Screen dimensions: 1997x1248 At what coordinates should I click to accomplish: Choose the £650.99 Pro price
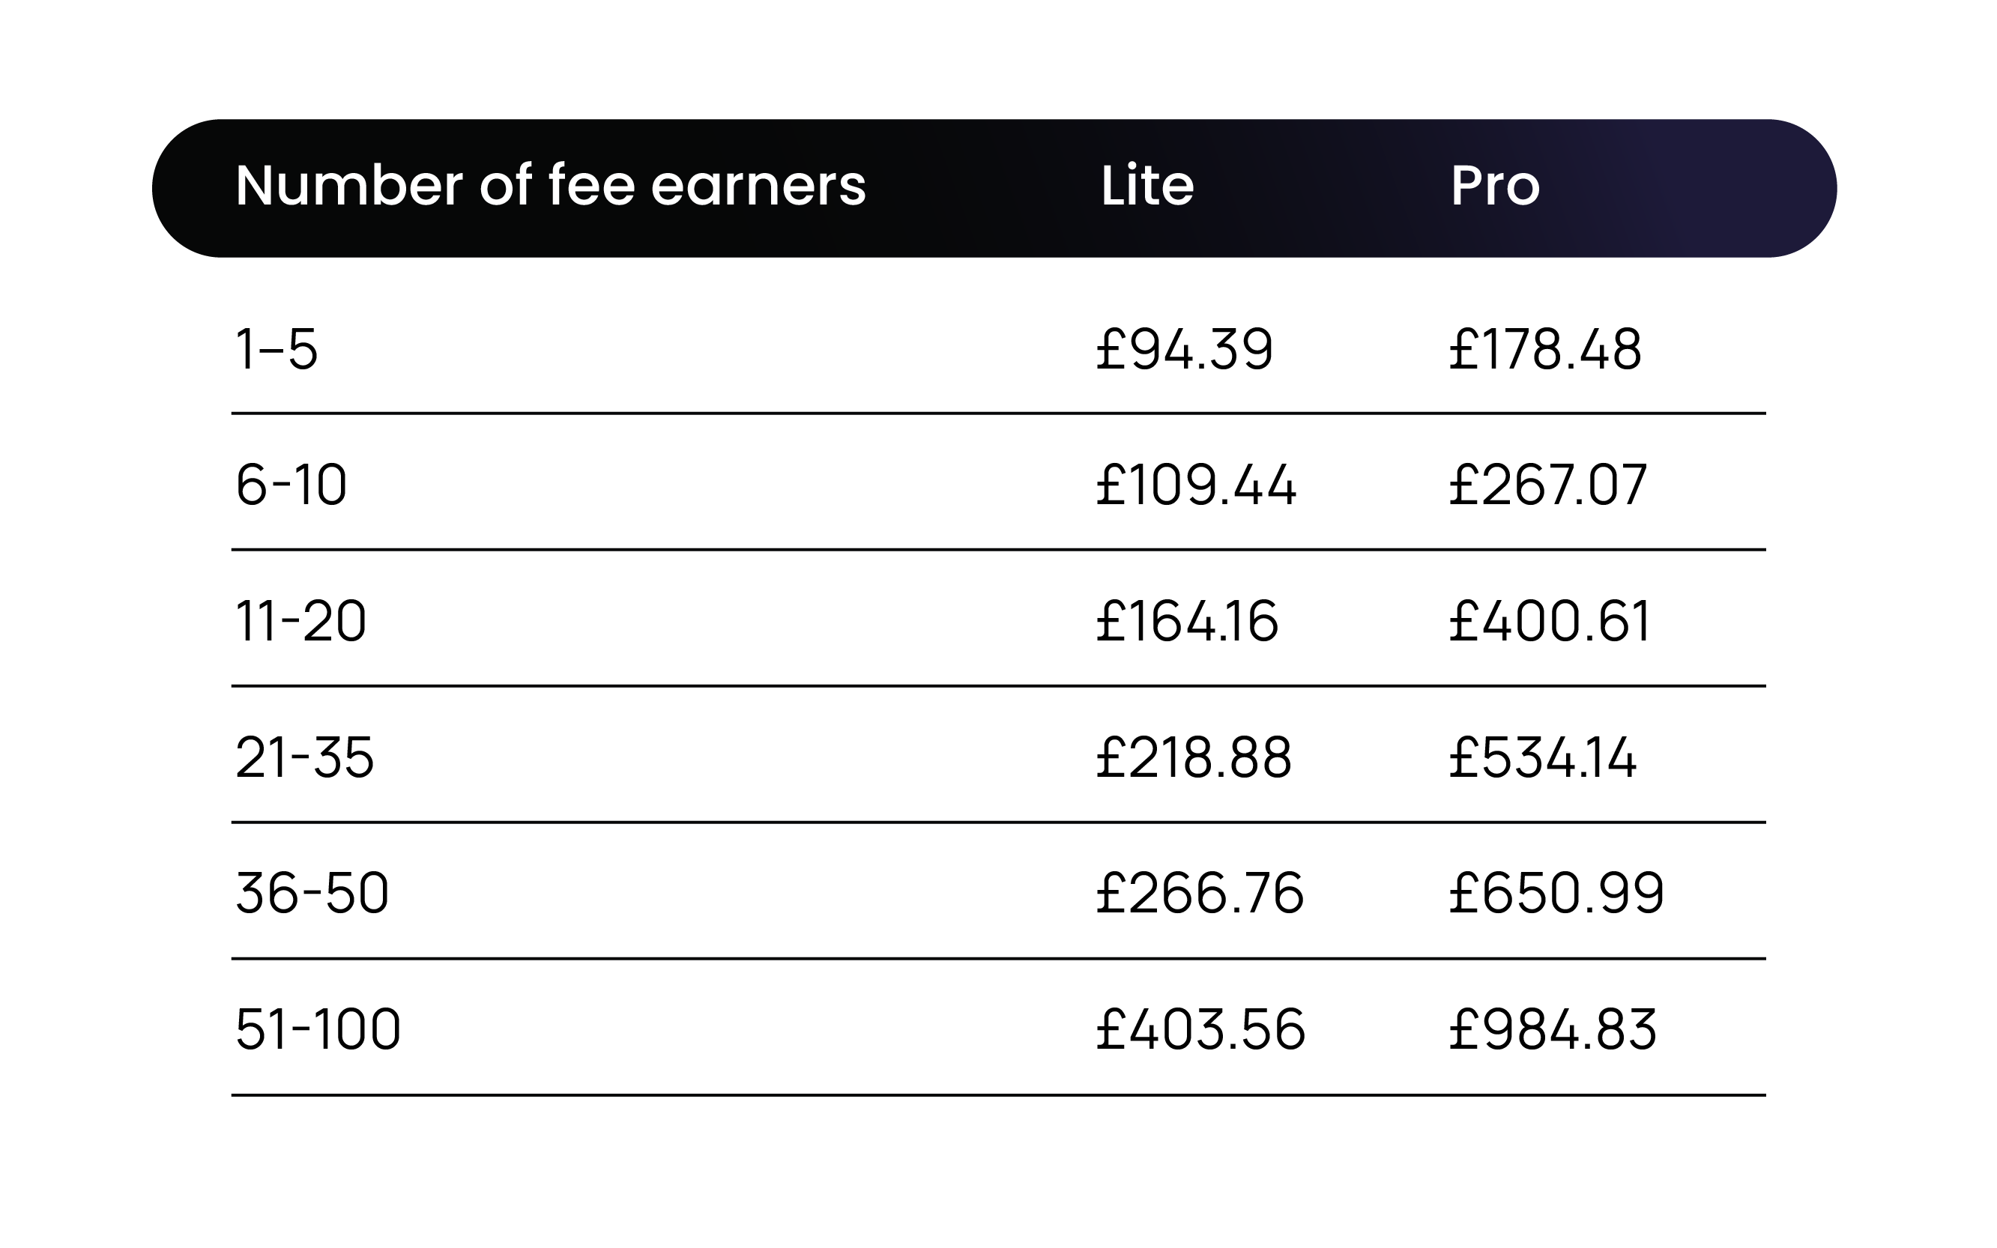tap(1556, 893)
